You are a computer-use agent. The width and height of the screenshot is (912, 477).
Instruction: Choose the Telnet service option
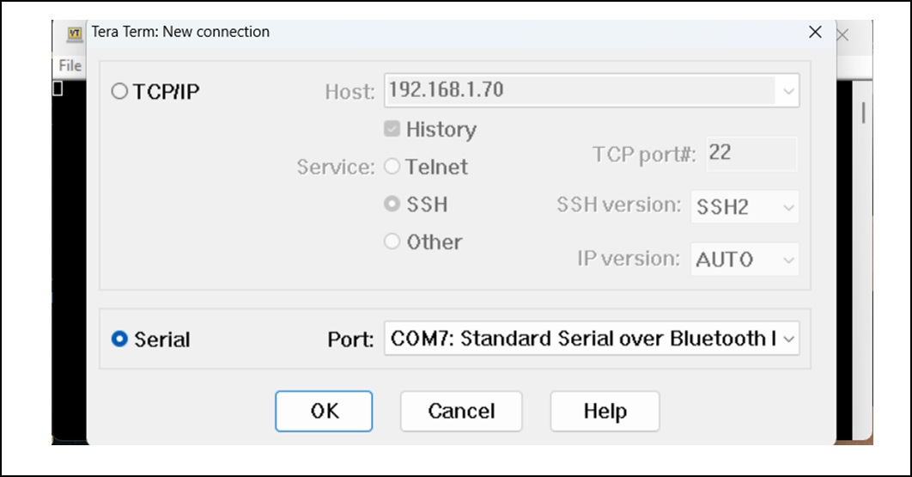(392, 167)
